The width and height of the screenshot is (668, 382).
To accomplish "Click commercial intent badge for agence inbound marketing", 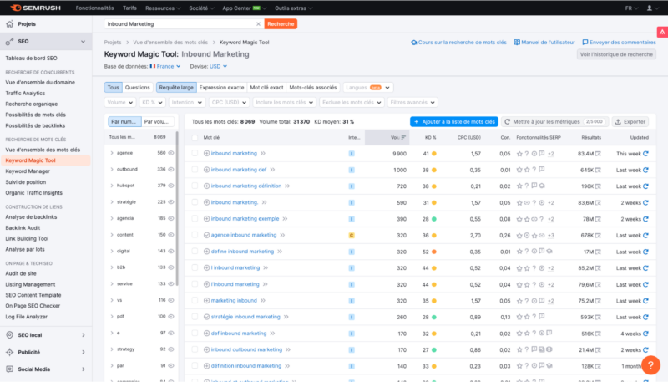I will pyautogui.click(x=352, y=236).
